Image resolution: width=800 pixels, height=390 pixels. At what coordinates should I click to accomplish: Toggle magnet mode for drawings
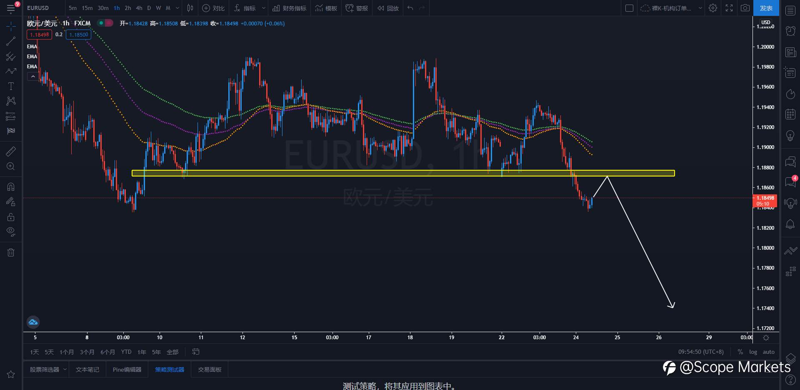pos(11,186)
